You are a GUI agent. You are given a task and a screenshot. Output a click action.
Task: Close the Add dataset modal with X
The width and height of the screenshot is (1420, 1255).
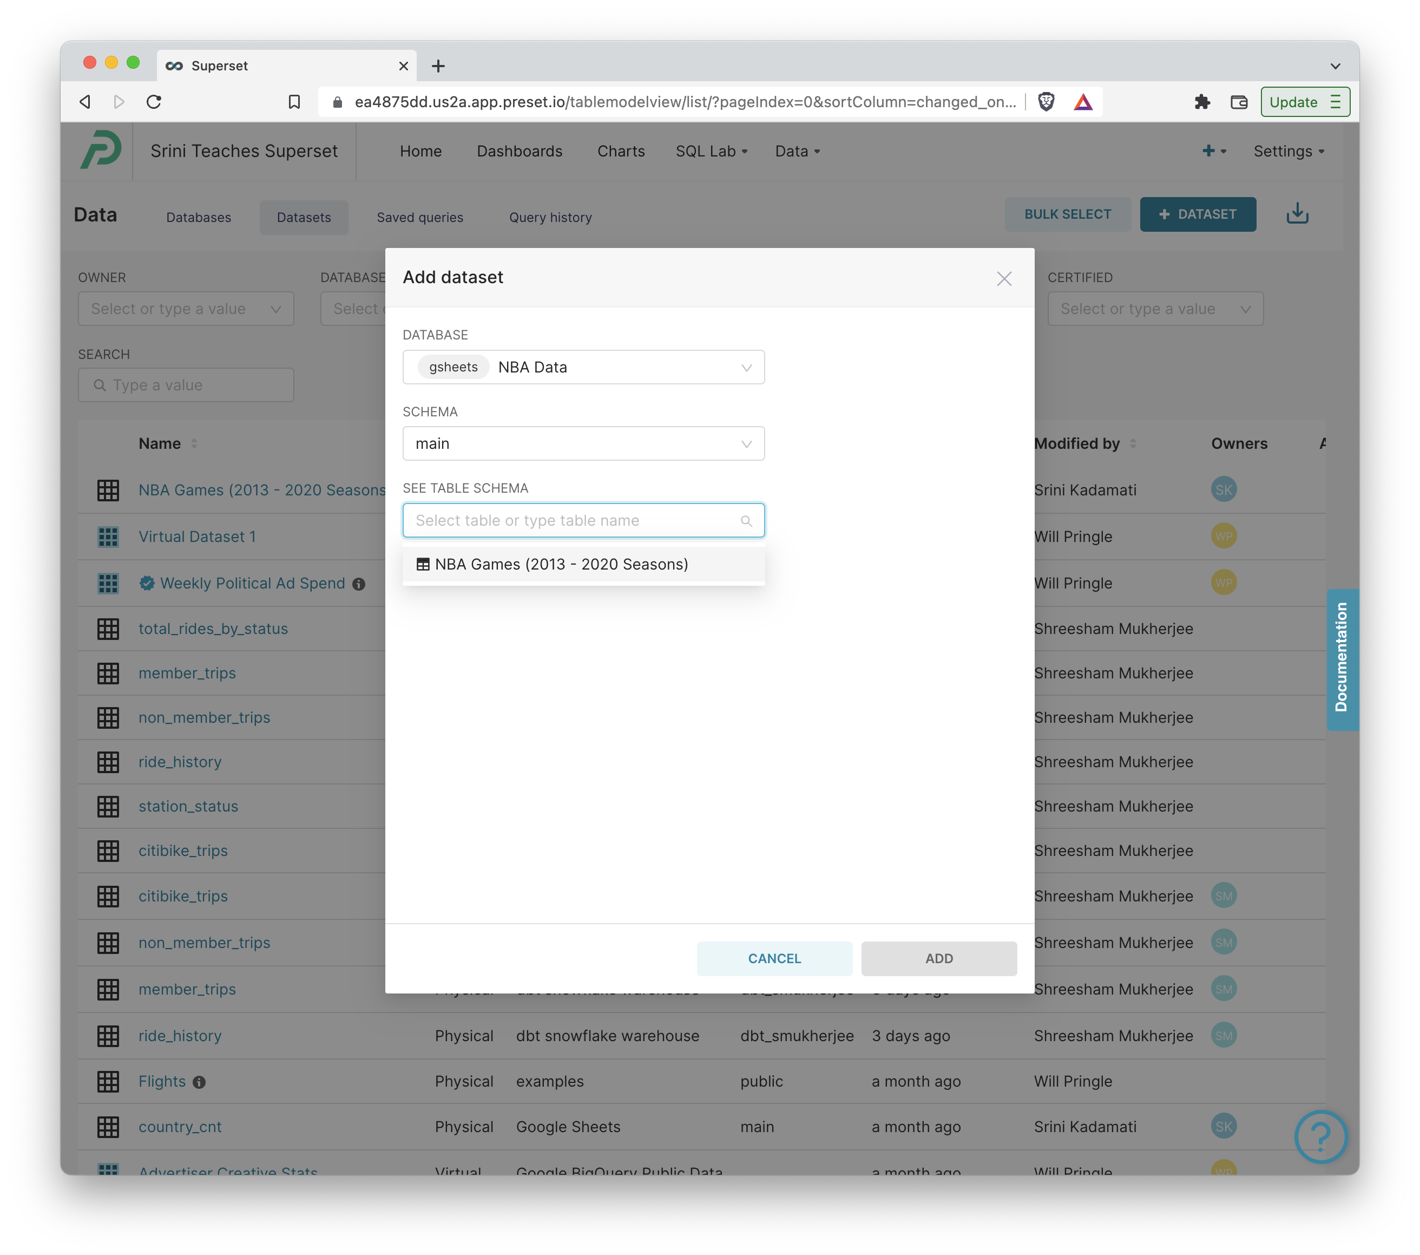tap(1003, 279)
